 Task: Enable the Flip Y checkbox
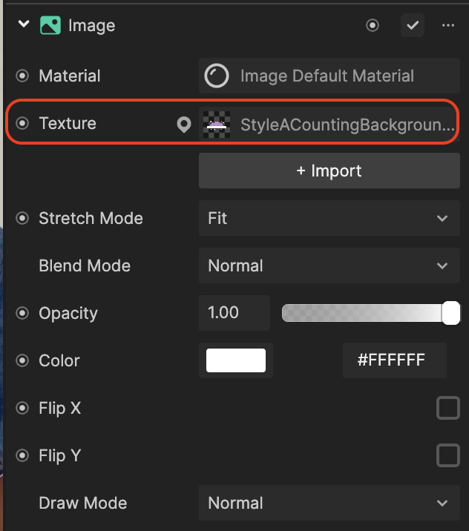pyautogui.click(x=448, y=455)
